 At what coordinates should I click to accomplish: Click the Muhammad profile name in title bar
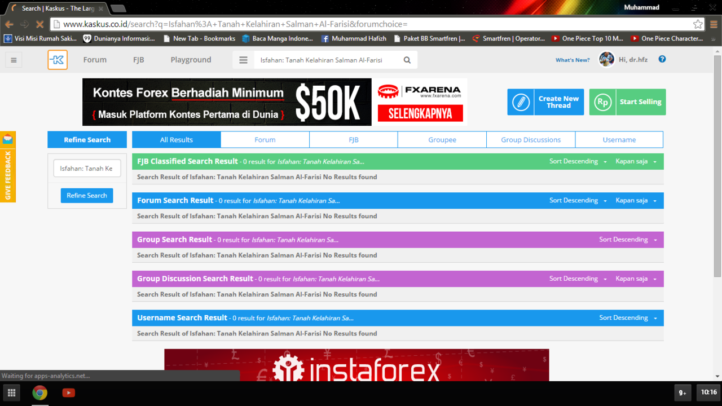[x=641, y=7]
